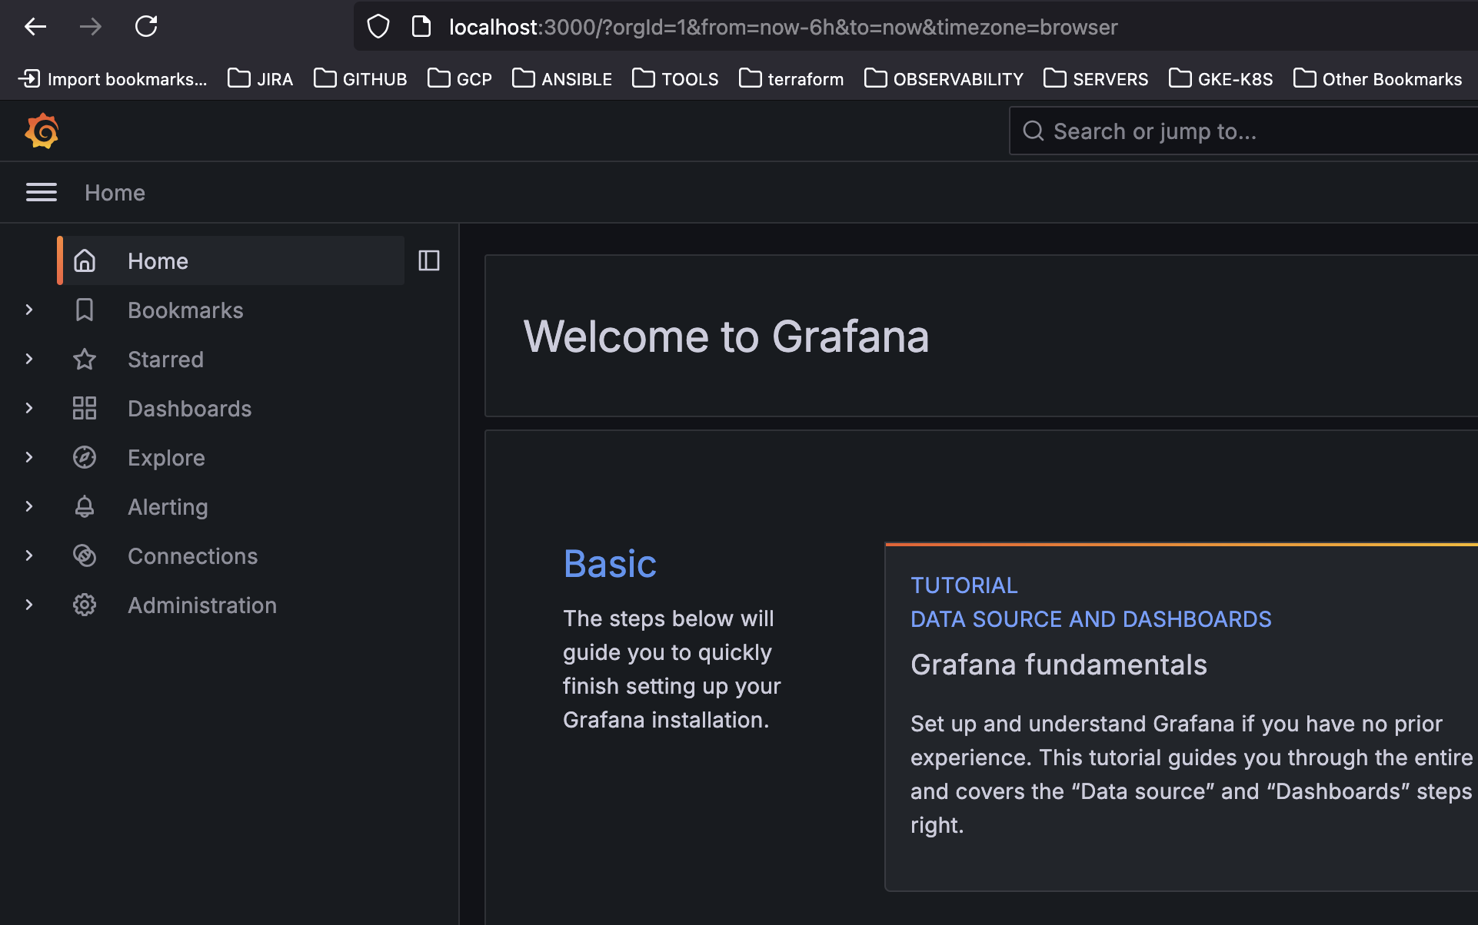Click the search magnifier icon
Screen dimensions: 1478x925
[x=1034, y=131]
